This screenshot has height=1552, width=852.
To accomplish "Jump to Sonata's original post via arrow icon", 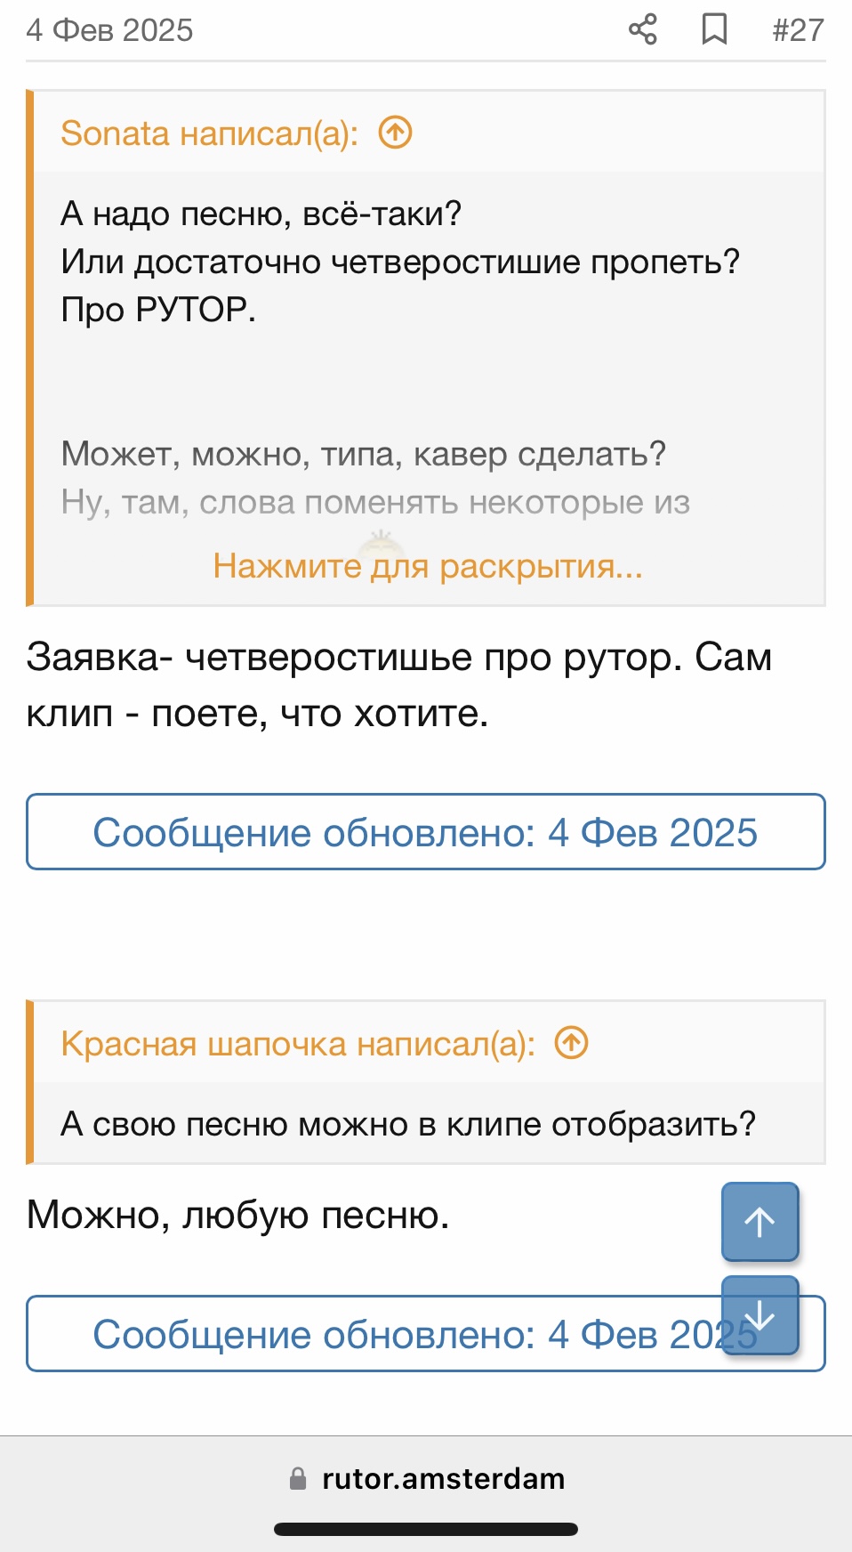I will coord(396,133).
